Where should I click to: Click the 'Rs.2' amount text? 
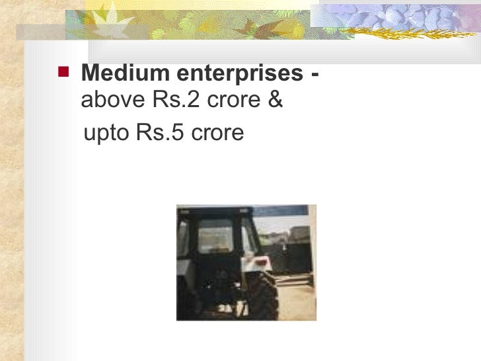click(x=176, y=99)
